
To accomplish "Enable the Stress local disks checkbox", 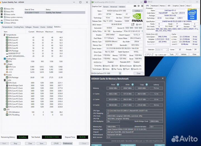I will 5,20.
